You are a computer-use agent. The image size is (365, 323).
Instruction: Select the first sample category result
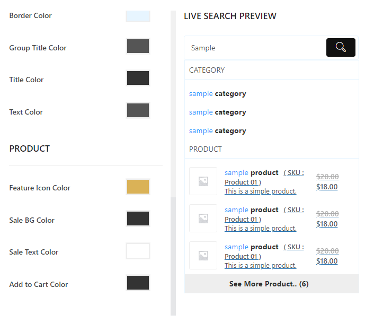[x=217, y=94]
